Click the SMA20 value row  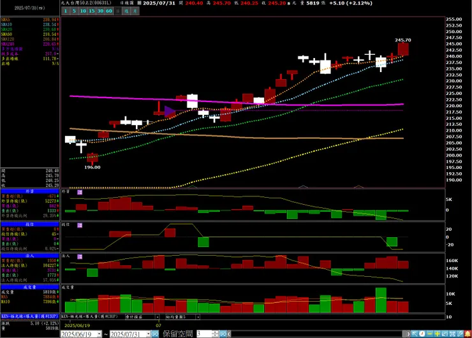[x=30, y=29]
